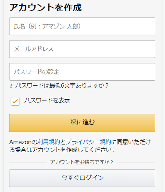Click the パスワードを表示 label text
This screenshot has height=192, width=165.
(47, 100)
